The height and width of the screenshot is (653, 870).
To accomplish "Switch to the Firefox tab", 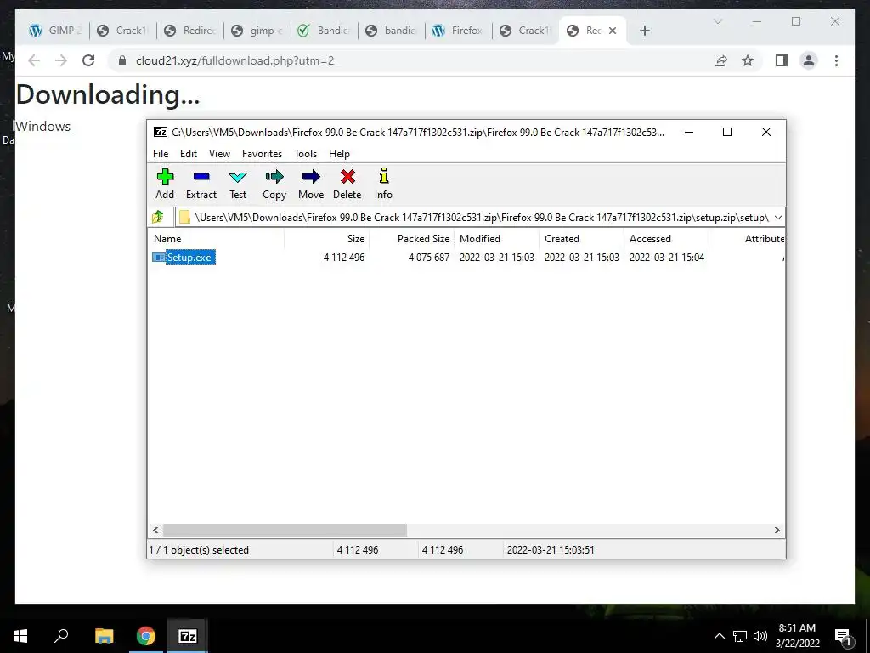I will tap(459, 31).
